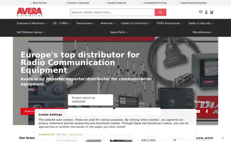Expand the Miscellaneous menu
The height and width of the screenshot is (144, 231).
click(203, 32)
